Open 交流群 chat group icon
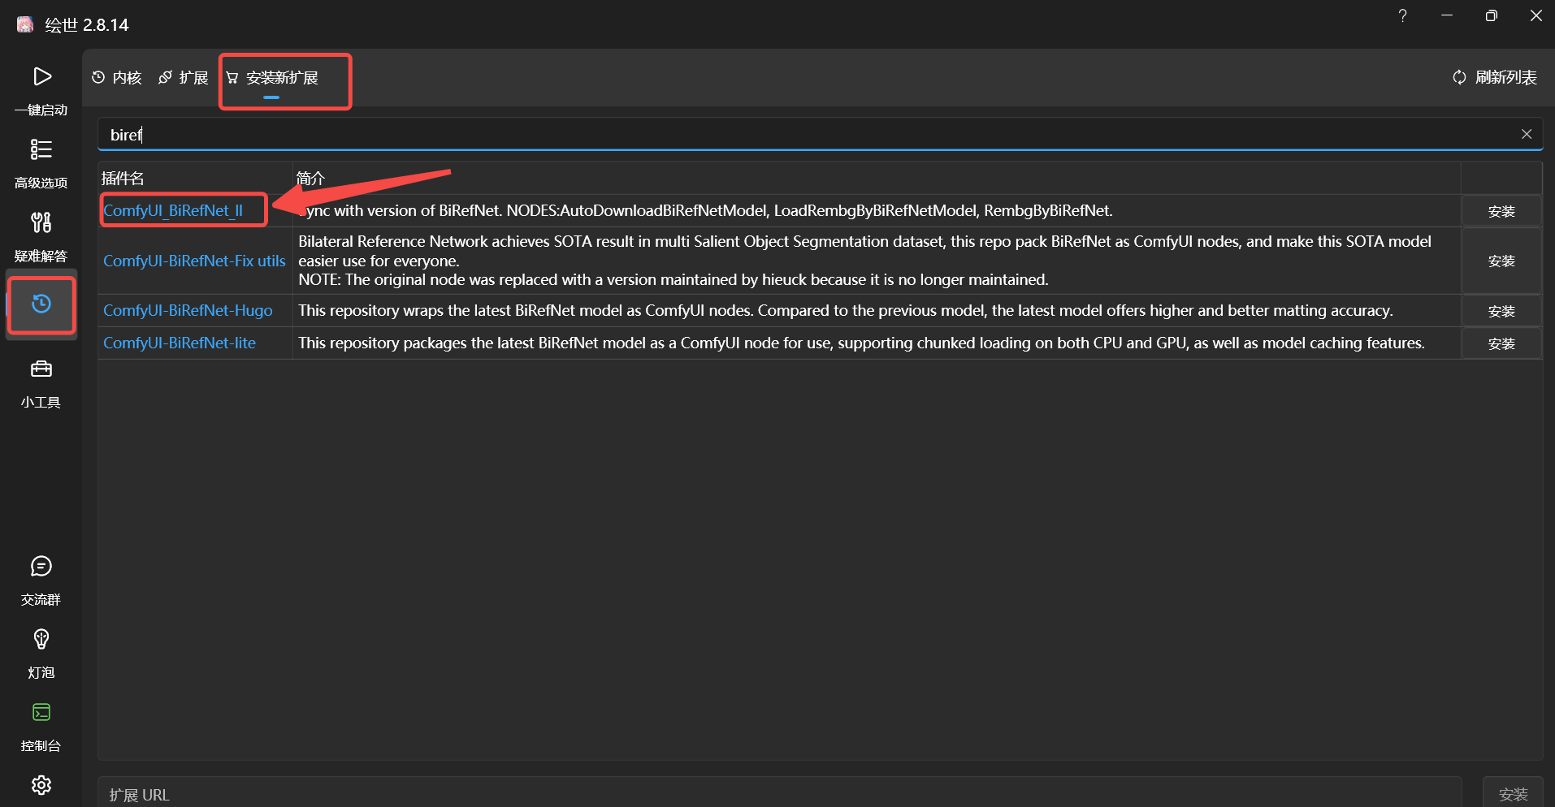 pos(41,567)
